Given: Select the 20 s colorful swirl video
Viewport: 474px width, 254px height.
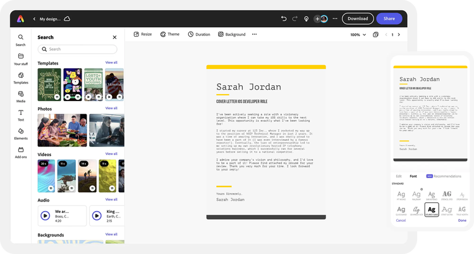Looking at the screenshot, I should (46, 176).
